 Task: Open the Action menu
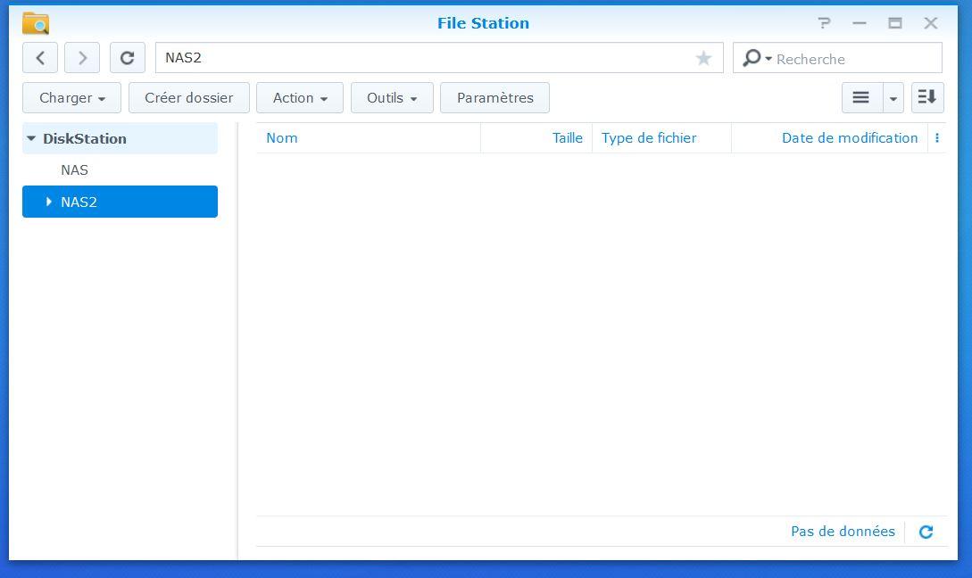pos(300,98)
